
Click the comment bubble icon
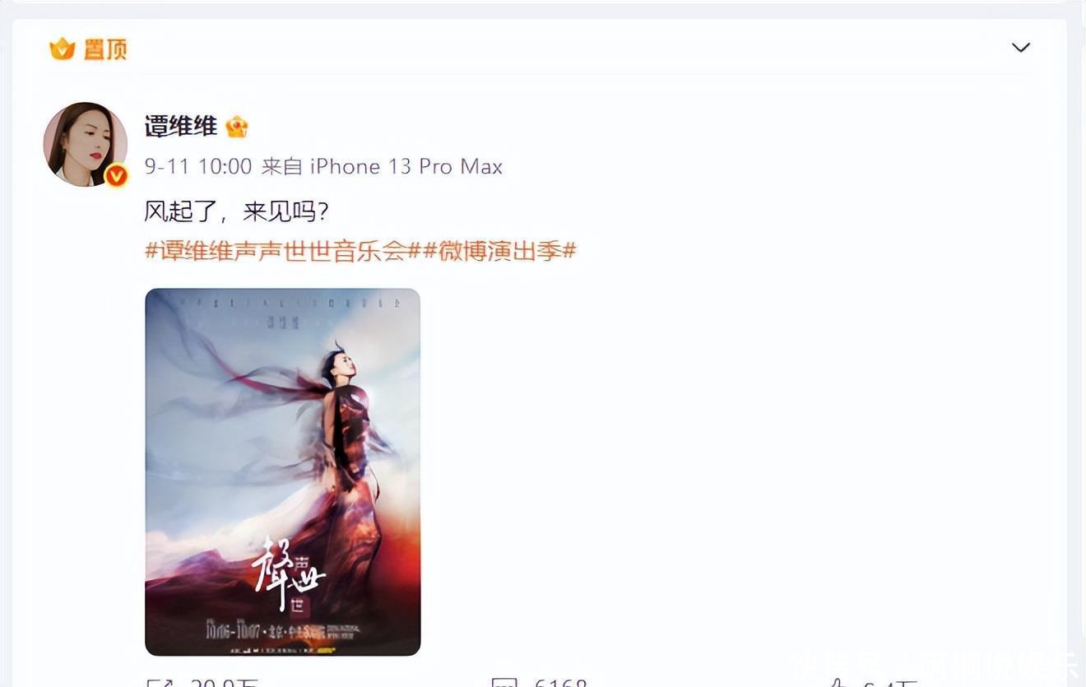[x=504, y=683]
